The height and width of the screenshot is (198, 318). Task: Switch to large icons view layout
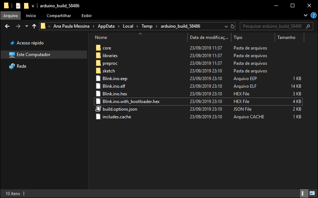pos(312,194)
